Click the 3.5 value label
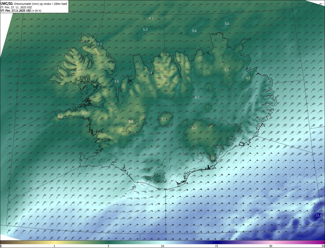 (x=194, y=128)
